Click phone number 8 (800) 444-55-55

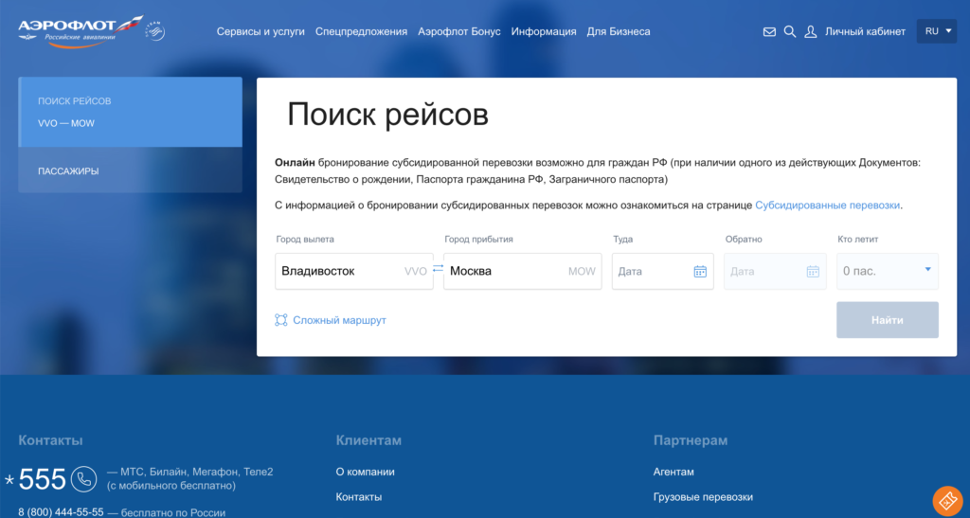(x=61, y=512)
